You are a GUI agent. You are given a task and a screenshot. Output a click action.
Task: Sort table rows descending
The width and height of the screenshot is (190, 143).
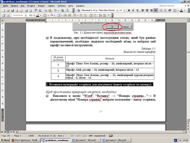[x=104, y=15]
